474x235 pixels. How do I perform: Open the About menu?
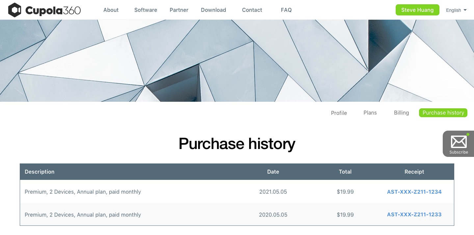[x=111, y=10]
